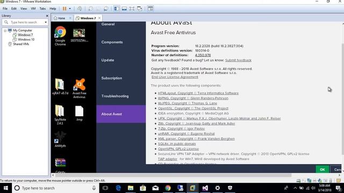Click the HTMLayout copyright link

pos(198,93)
